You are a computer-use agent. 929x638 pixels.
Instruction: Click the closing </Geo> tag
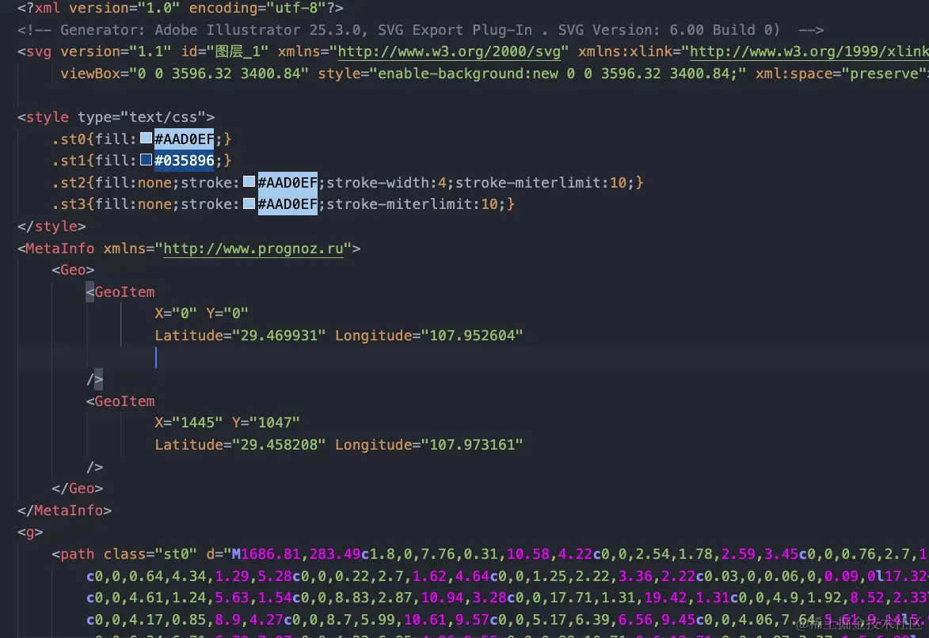coord(77,488)
